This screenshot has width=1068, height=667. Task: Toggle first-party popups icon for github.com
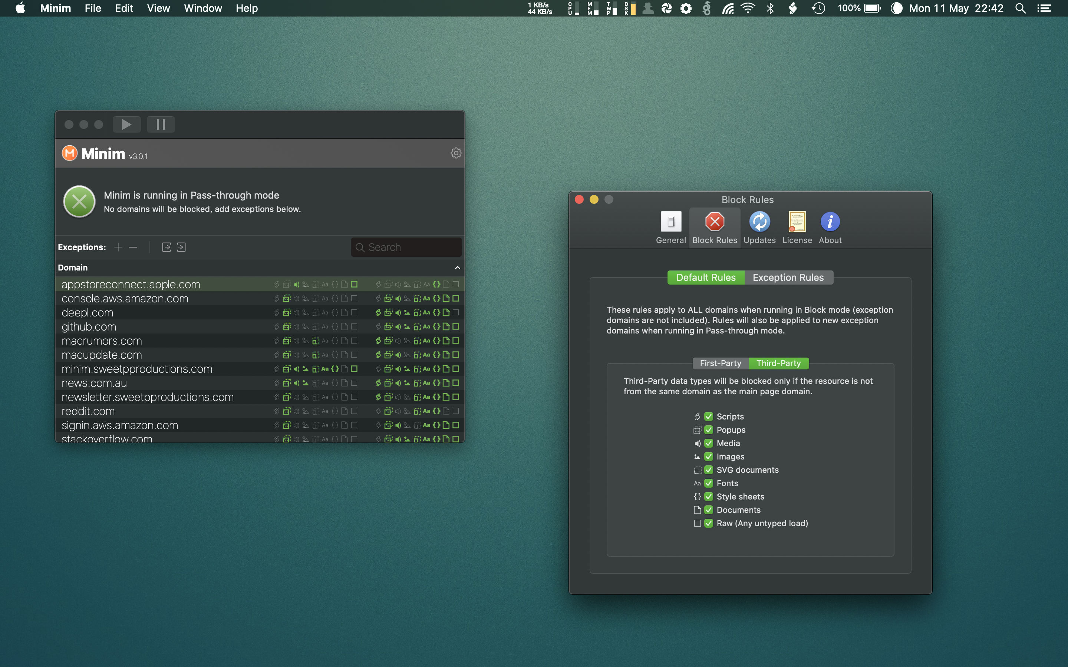pyautogui.click(x=286, y=326)
